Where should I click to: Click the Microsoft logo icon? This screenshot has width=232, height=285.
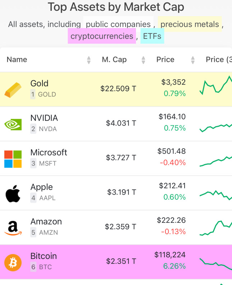[13, 159]
